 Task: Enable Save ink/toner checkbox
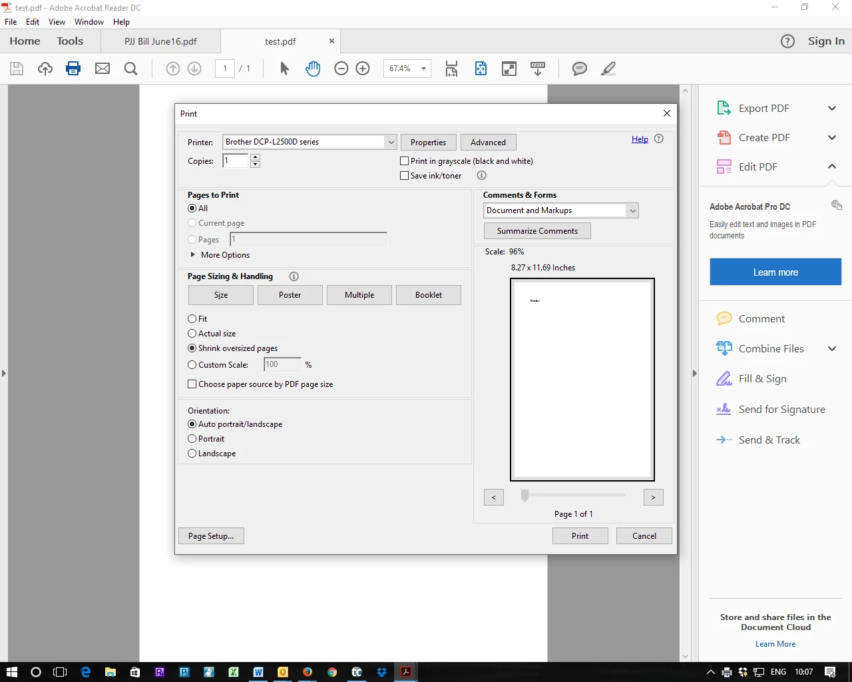coord(404,176)
